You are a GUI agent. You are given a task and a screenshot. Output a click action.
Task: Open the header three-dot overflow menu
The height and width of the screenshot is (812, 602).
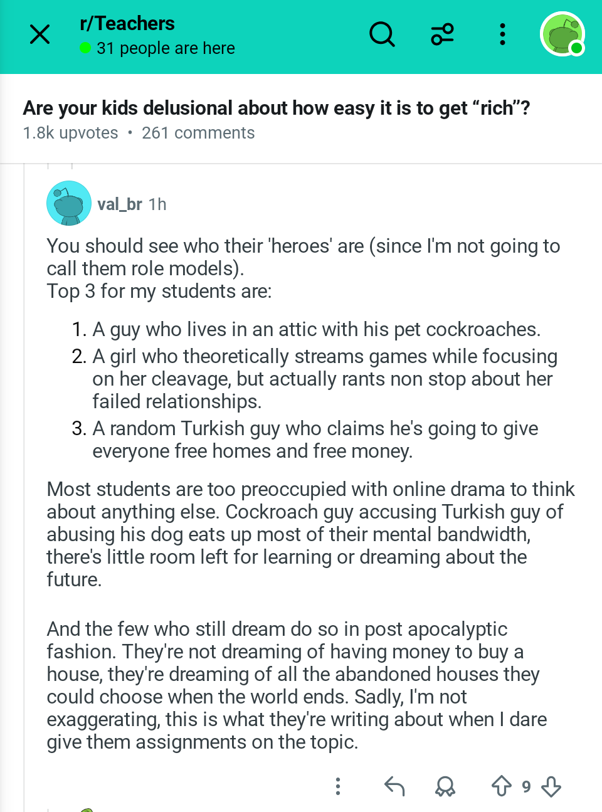coord(502,34)
